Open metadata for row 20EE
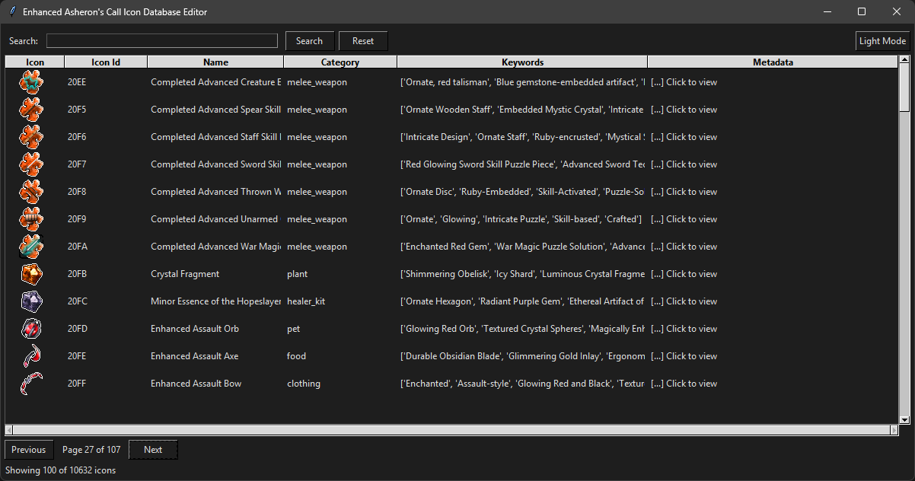The width and height of the screenshot is (915, 481). coord(684,82)
